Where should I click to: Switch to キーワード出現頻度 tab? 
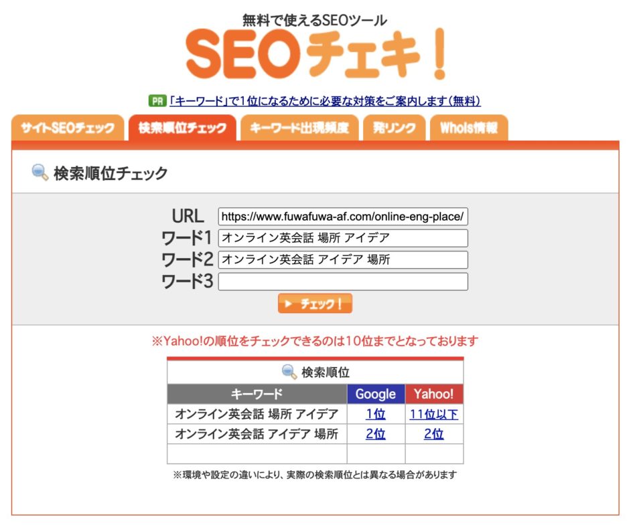pos(299,128)
